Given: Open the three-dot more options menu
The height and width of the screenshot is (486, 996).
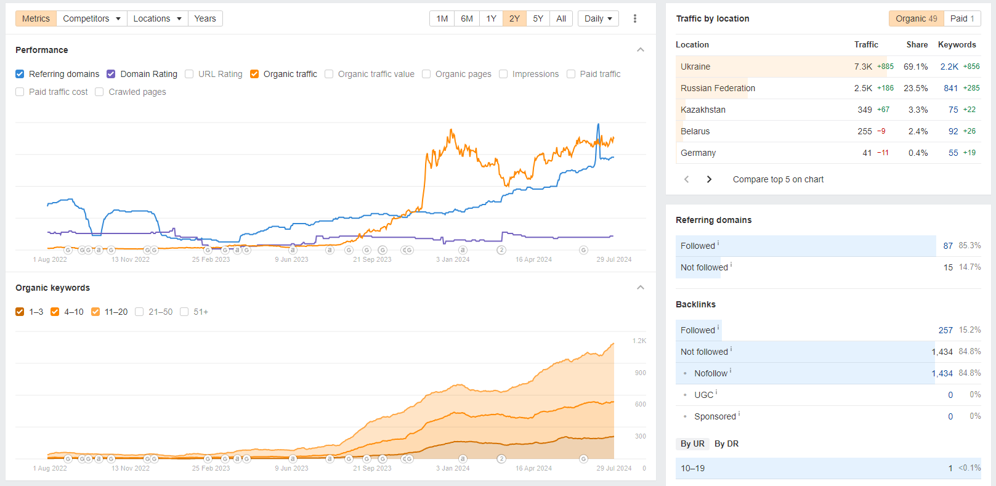Looking at the screenshot, I should point(635,18).
